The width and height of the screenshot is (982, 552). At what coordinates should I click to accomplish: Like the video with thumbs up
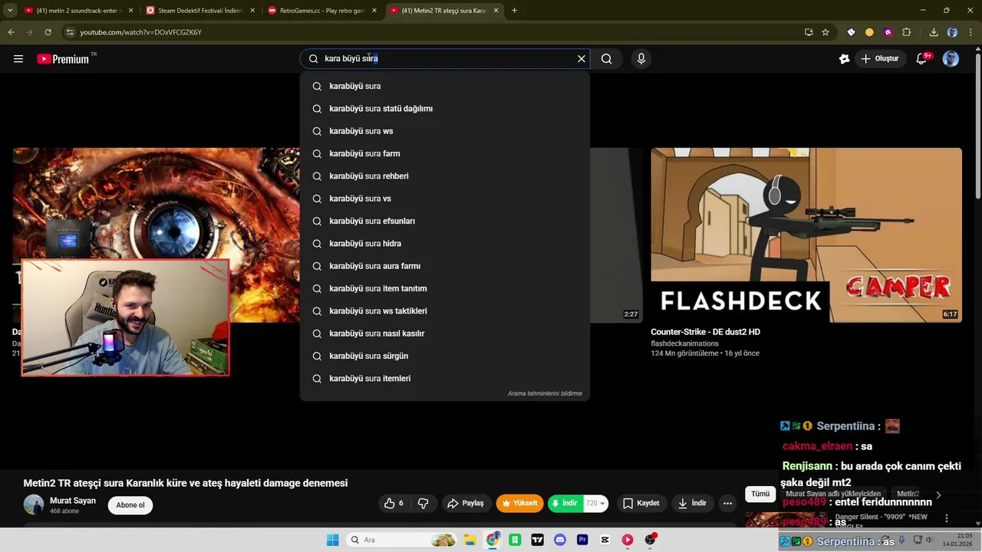click(x=394, y=504)
